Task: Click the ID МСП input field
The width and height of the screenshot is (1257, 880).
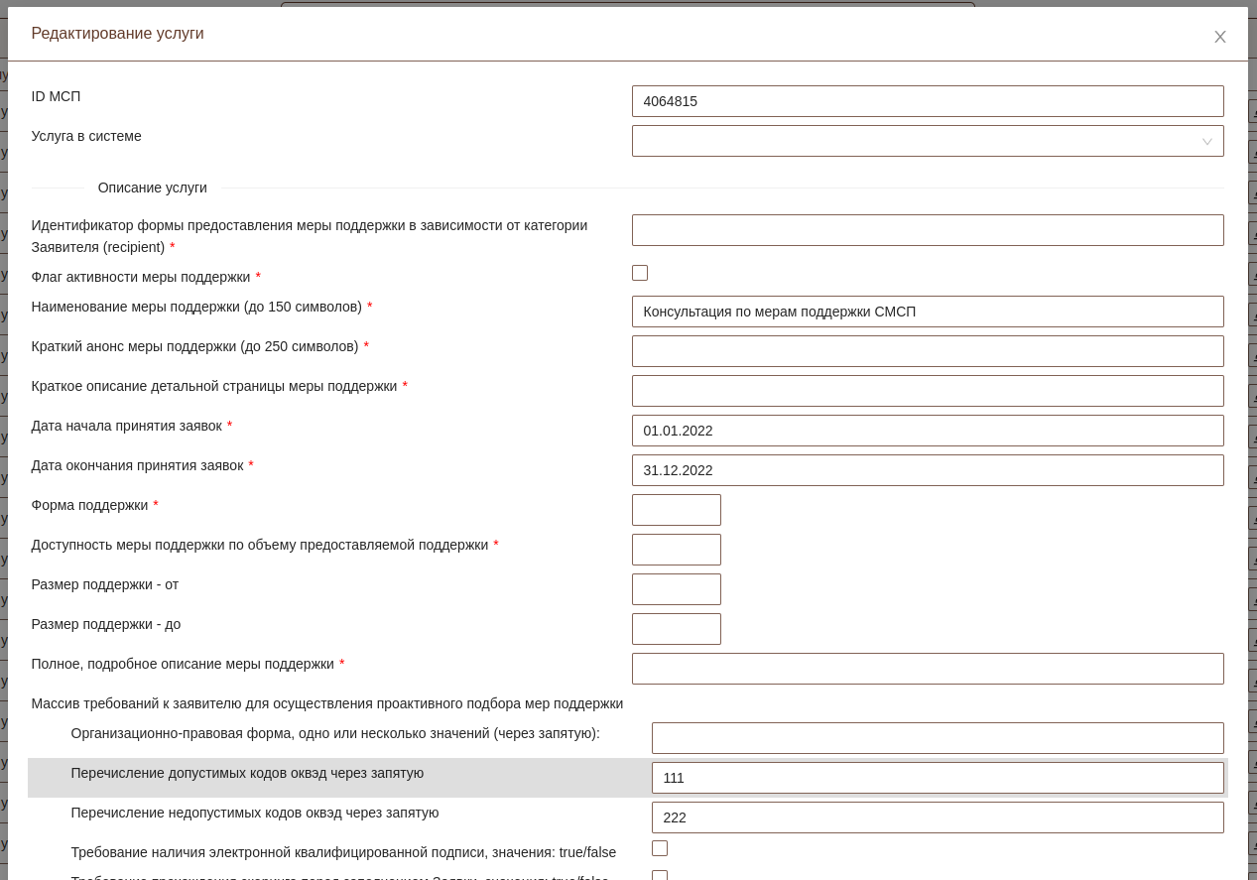Action: (927, 101)
